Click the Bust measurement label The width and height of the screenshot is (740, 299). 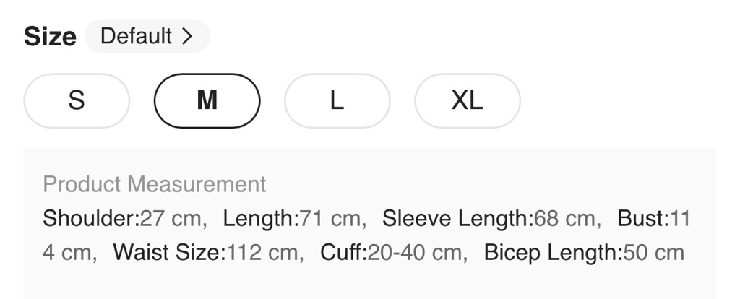point(642,218)
